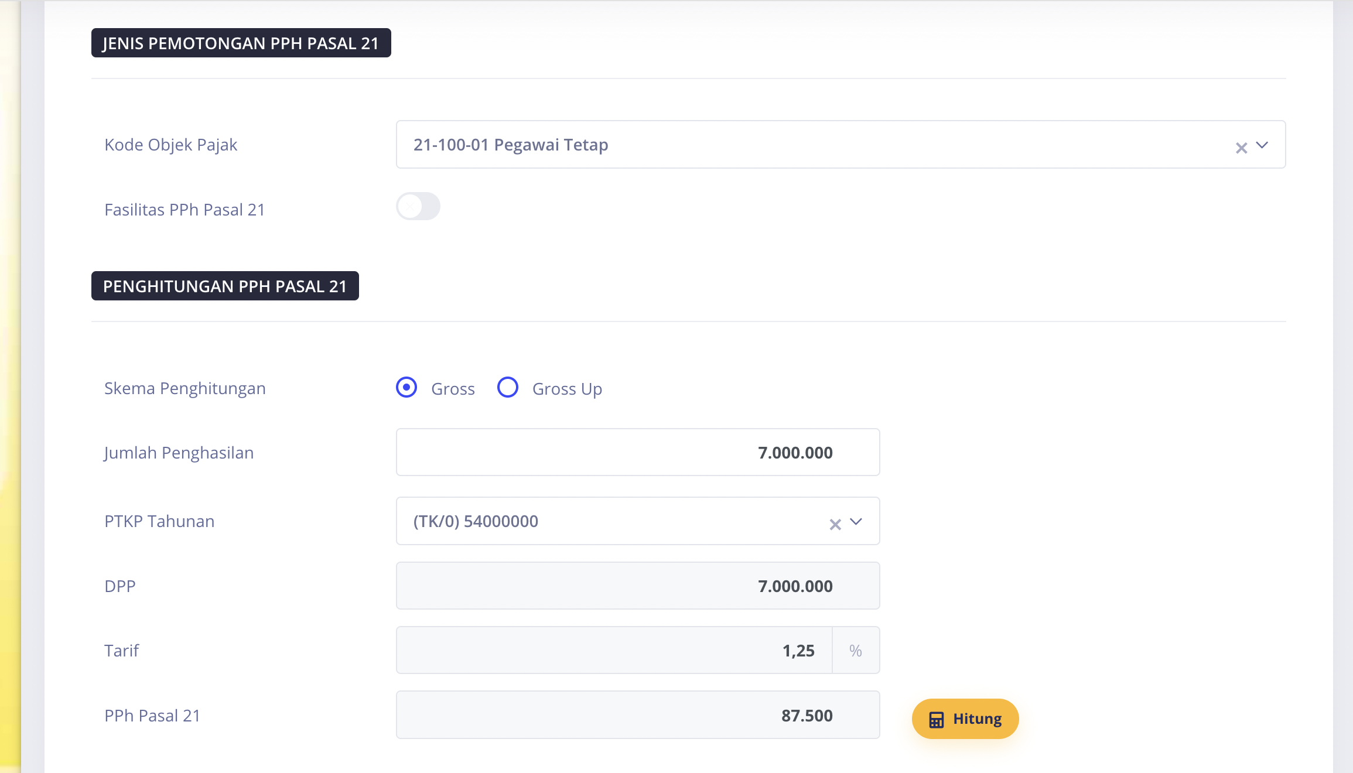Toggle the Fasilitas PPh Pasal 21 switch
Viewport: 1353px width, 773px height.
click(x=418, y=207)
